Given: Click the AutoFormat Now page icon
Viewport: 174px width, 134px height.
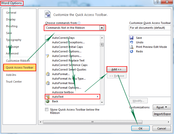Looking at the screenshot, I should [x=48, y=83].
